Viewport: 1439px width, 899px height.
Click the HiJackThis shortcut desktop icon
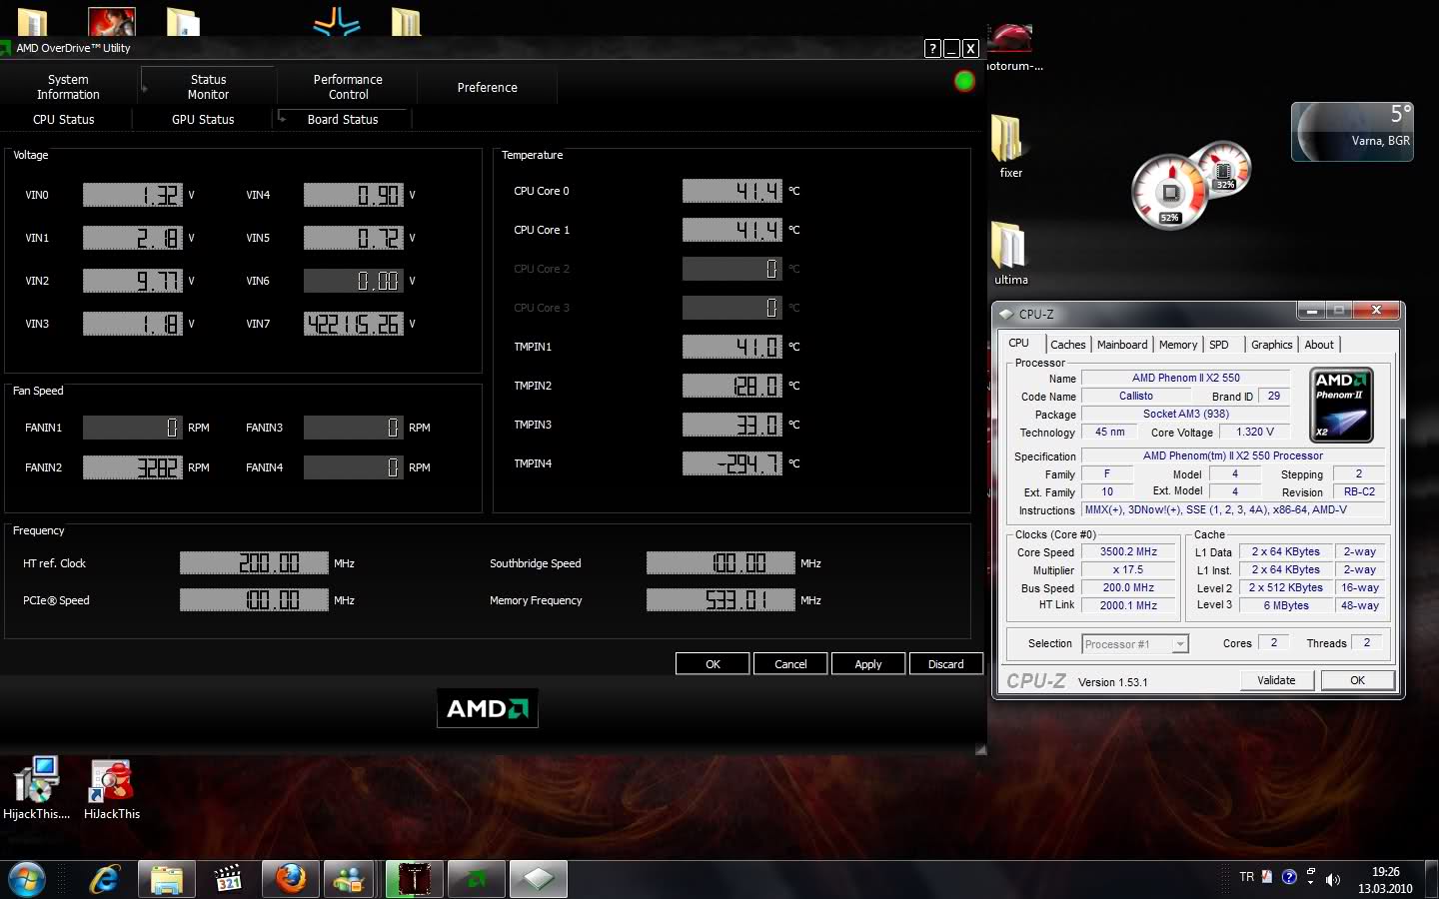(112, 788)
